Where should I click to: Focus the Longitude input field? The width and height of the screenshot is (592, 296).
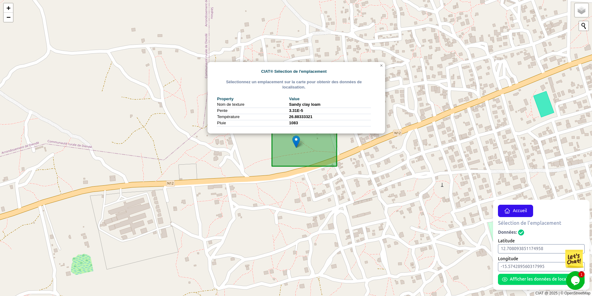pyautogui.click(x=530, y=267)
